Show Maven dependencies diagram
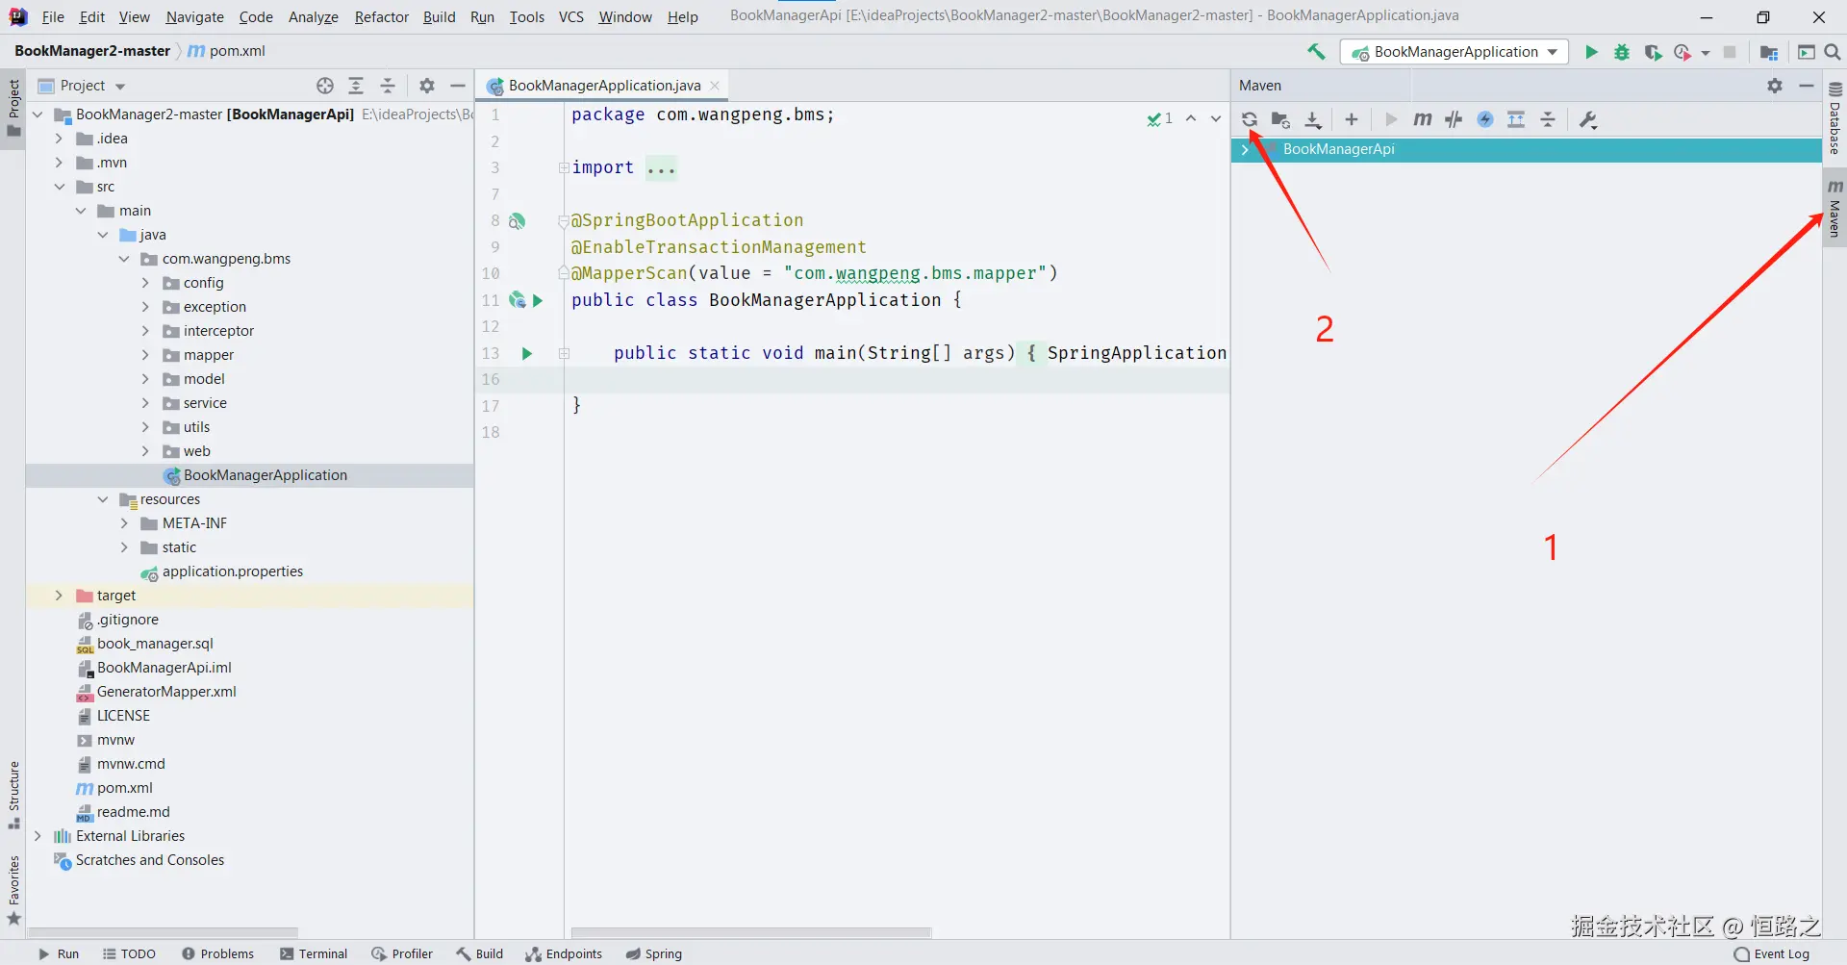 1516,119
